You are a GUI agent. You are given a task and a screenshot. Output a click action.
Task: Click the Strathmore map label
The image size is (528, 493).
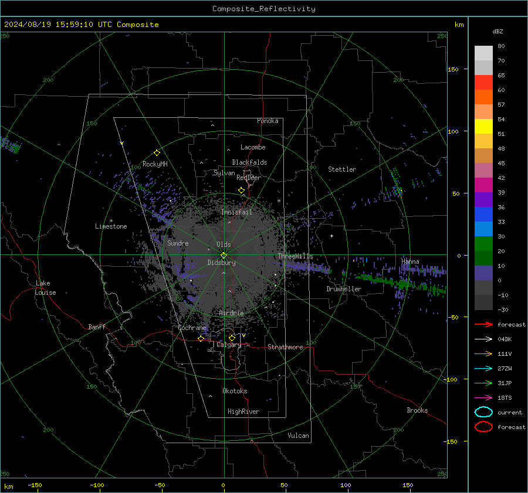tap(285, 347)
